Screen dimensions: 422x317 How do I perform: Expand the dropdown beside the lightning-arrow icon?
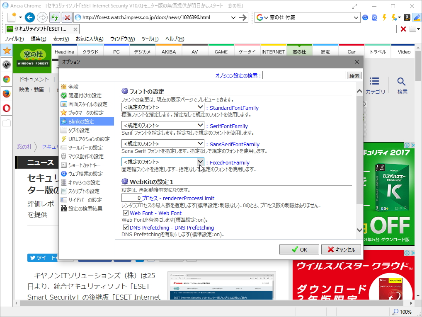point(399,18)
